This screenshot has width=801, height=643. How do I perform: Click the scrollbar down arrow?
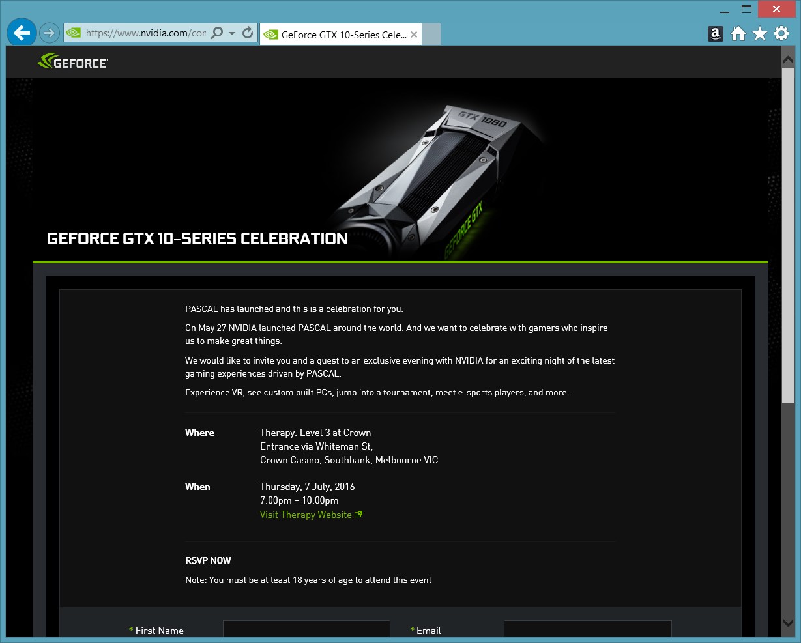[788, 624]
